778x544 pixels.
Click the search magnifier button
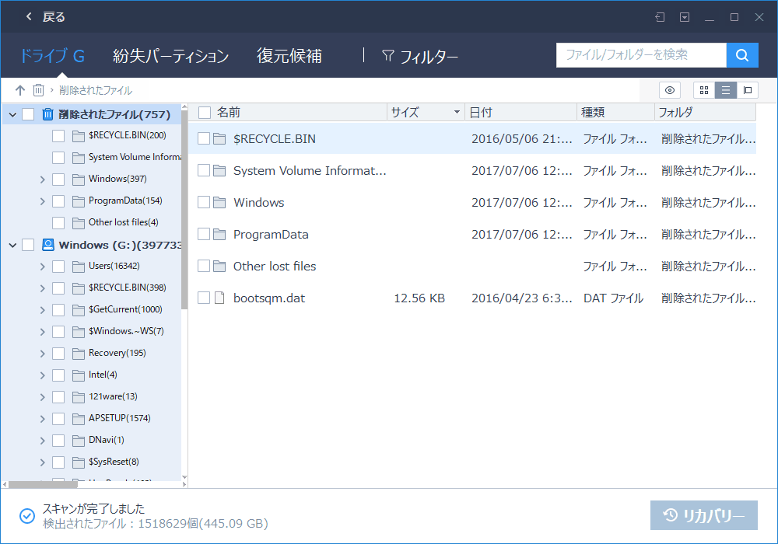(x=742, y=55)
